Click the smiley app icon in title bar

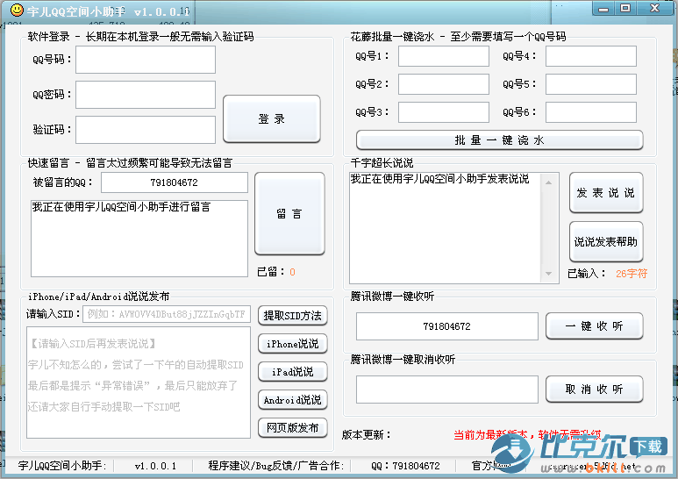click(x=17, y=10)
